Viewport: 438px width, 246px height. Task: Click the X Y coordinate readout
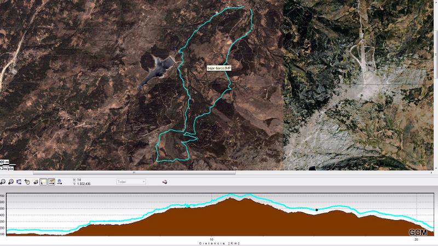[x=83, y=181]
